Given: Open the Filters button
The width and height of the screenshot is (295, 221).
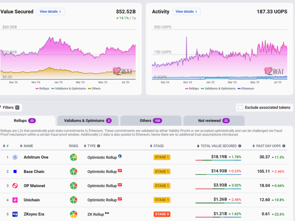Looking at the screenshot, I should pyautogui.click(x=10, y=108).
